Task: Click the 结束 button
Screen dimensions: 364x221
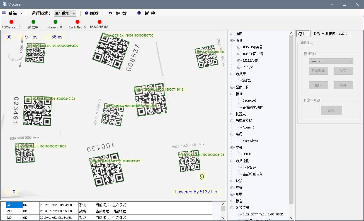Action: tap(343, 71)
